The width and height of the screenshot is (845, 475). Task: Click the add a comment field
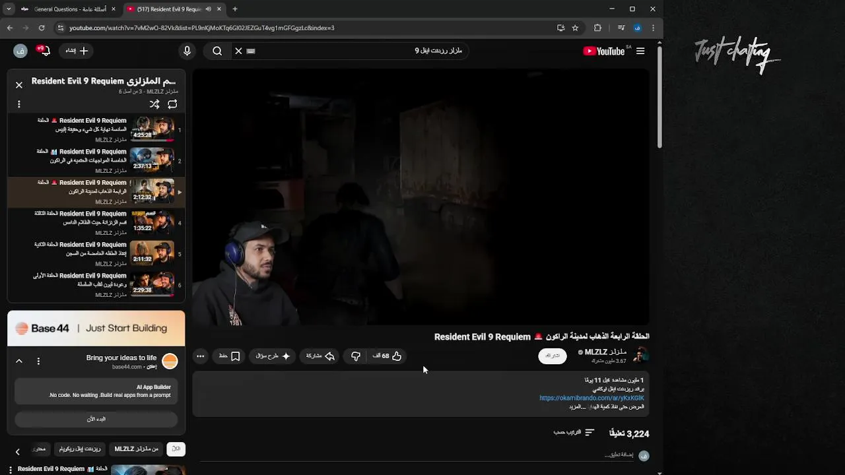pyautogui.click(x=619, y=455)
